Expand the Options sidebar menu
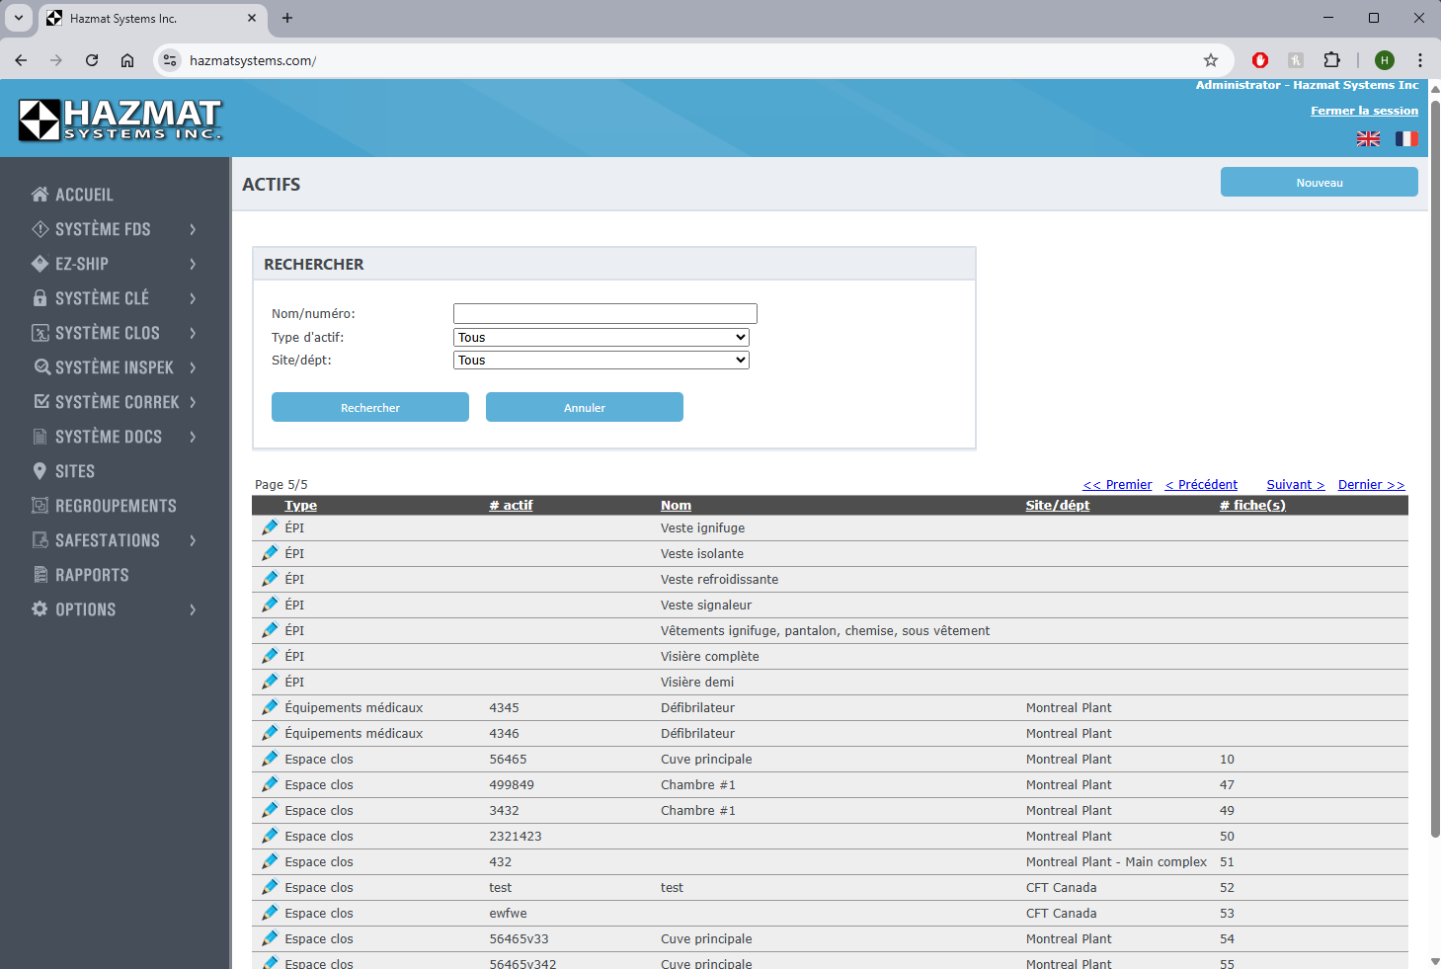The image size is (1441, 969). click(114, 609)
